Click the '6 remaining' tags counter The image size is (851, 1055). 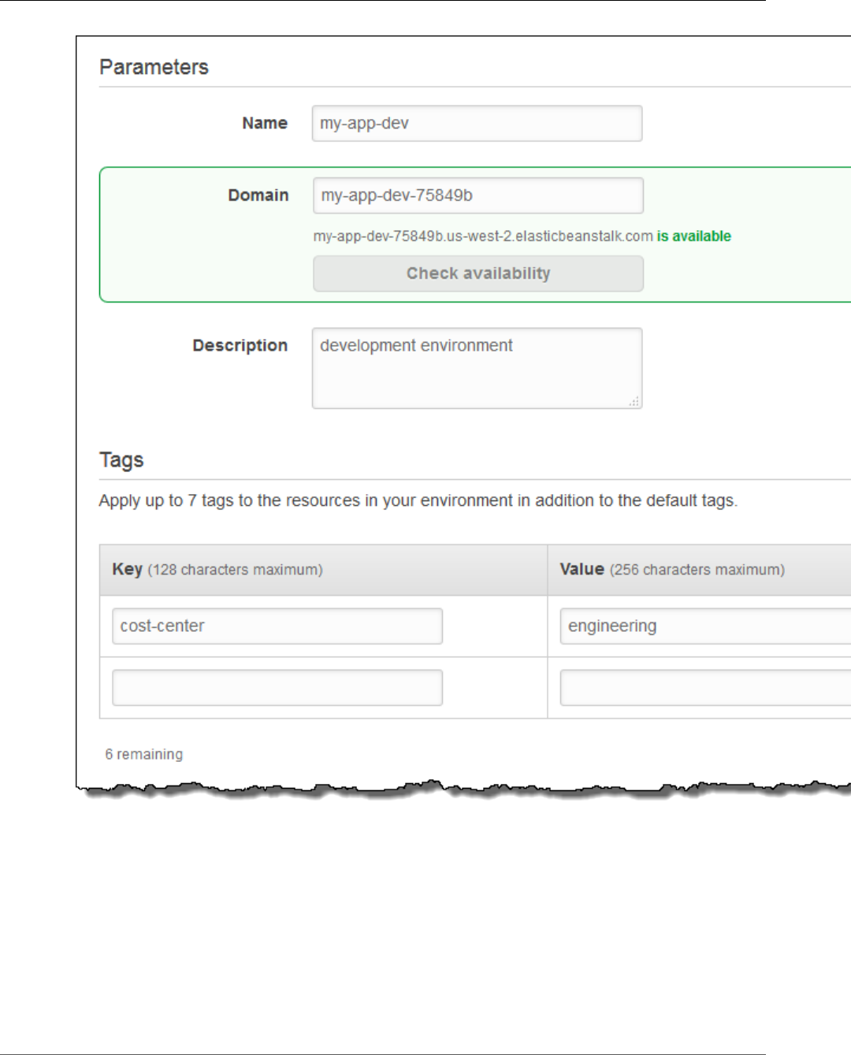tap(144, 754)
